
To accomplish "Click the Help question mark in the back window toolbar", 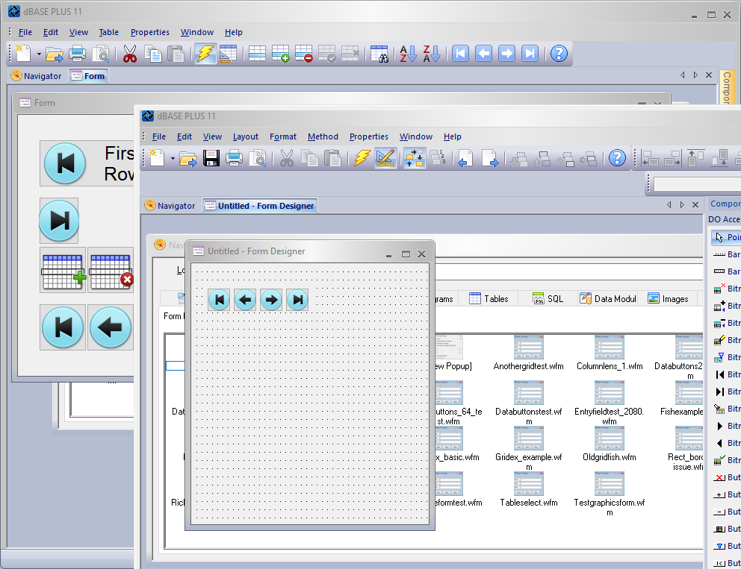I will tap(559, 54).
